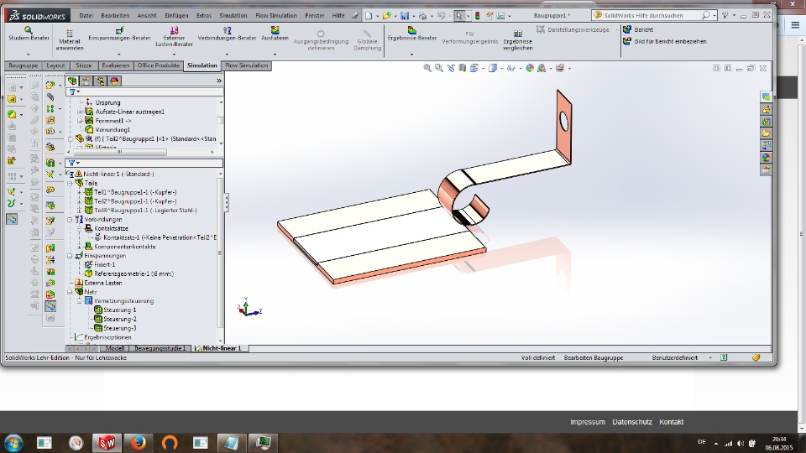This screenshot has width=806, height=453.
Task: Collapse the Einspannungen node
Action: (71, 255)
